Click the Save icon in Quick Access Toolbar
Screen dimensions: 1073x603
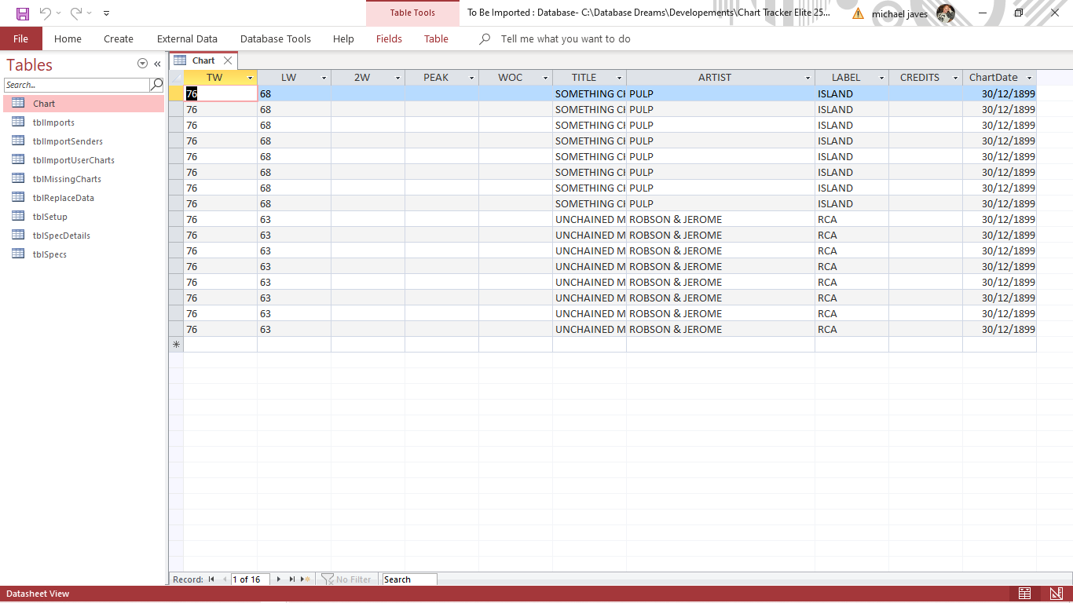23,13
